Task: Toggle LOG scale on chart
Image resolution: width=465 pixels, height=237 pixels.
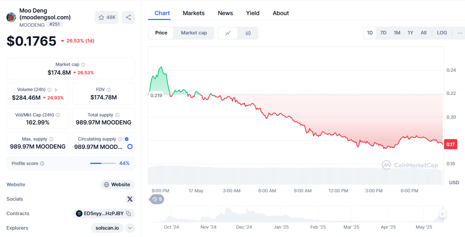Action: (x=442, y=33)
